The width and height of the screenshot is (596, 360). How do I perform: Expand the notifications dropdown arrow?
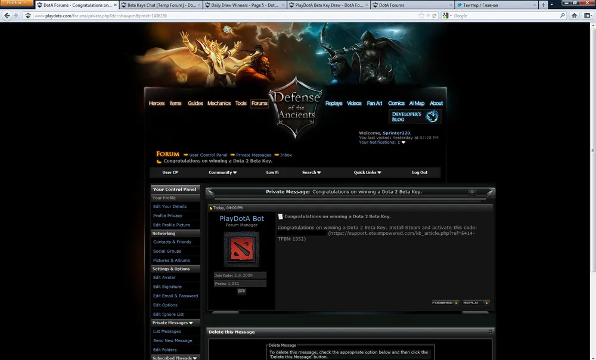click(403, 142)
